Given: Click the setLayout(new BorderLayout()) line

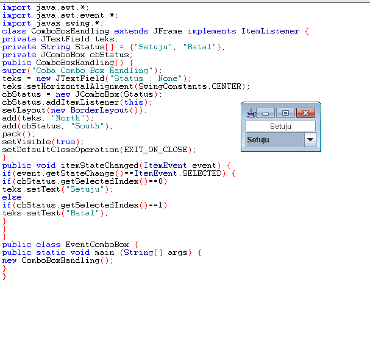Looking at the screenshot, I should 75,110.
